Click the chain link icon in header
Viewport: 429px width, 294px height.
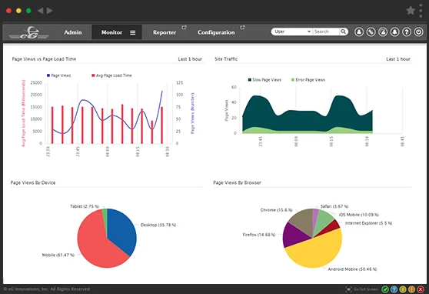pyautogui.click(x=371, y=32)
